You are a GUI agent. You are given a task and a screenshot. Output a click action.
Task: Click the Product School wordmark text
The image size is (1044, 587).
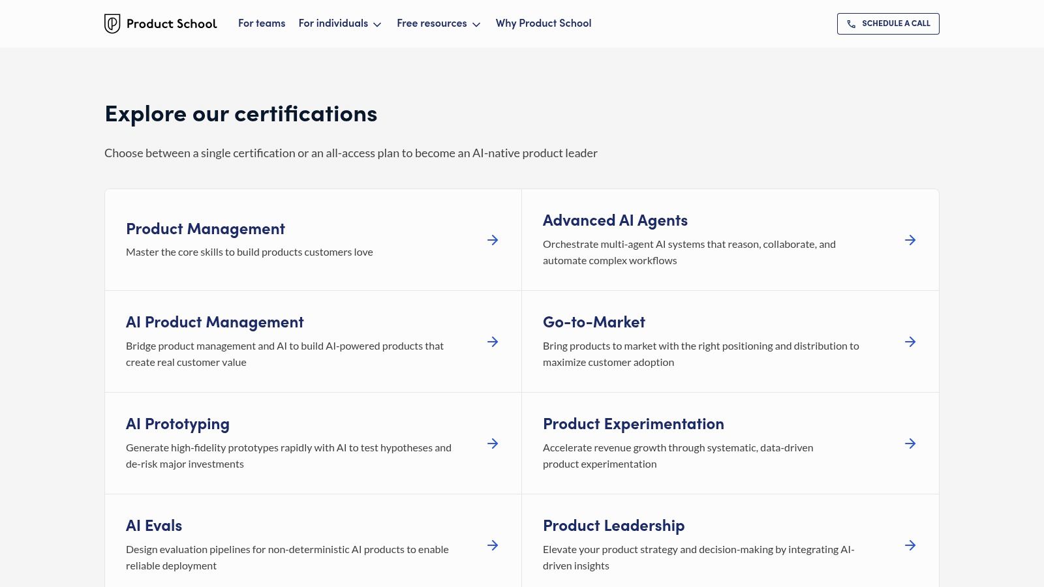tap(173, 23)
